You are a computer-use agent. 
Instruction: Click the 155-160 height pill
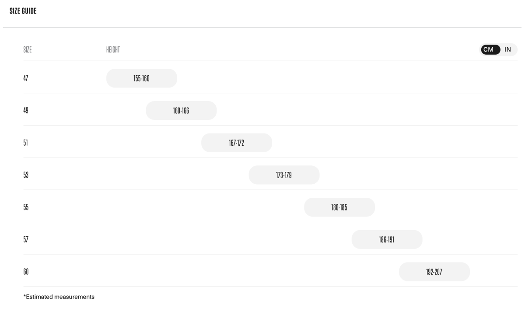tap(142, 78)
